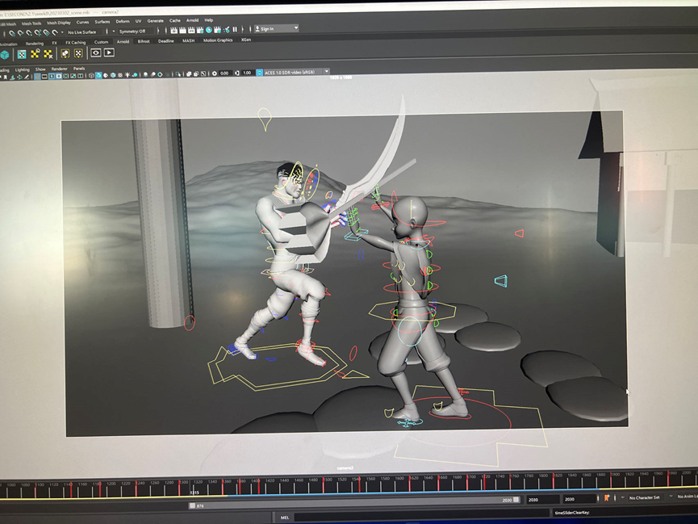Click the third Arnold shelf checkered icon
The width and height of the screenshot is (698, 524).
coord(48,54)
